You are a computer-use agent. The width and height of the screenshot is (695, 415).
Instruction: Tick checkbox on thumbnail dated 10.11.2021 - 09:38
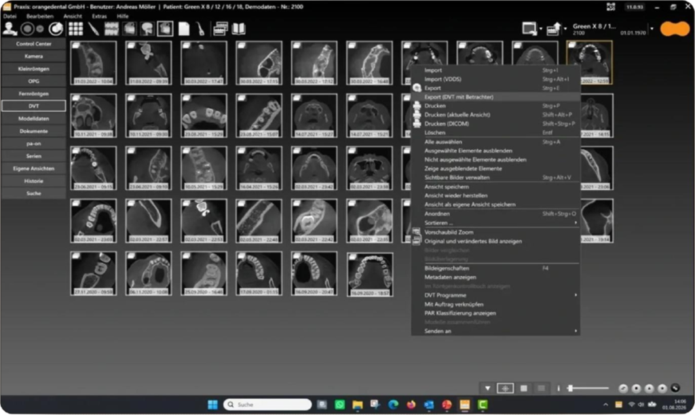point(76,98)
